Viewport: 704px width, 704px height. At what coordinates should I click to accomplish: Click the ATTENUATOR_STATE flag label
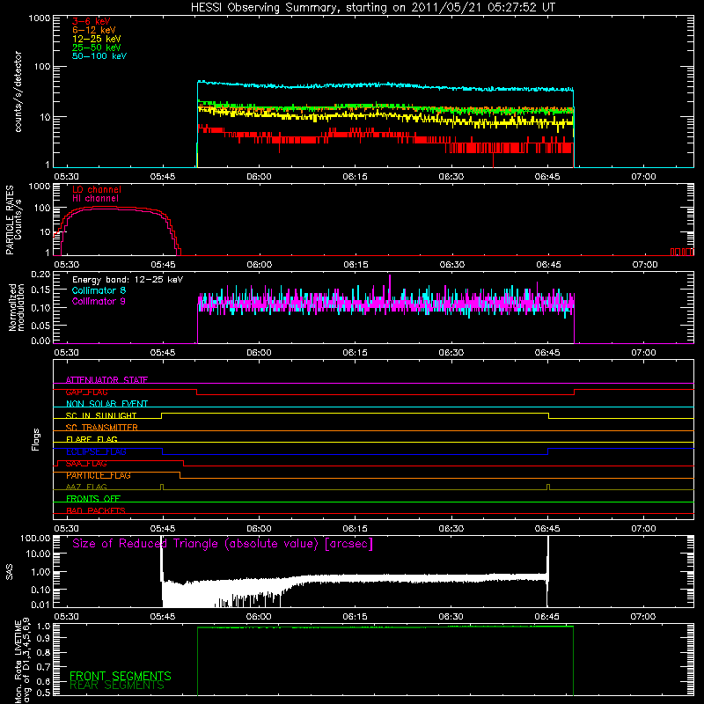(106, 380)
